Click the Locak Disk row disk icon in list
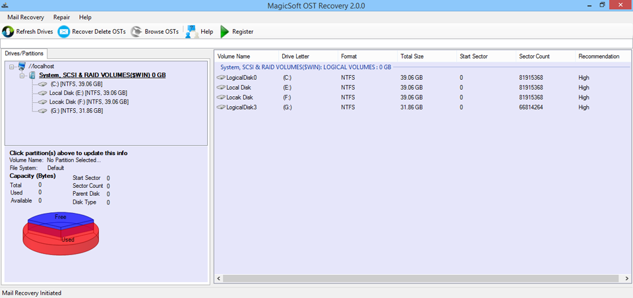 pyautogui.click(x=222, y=98)
